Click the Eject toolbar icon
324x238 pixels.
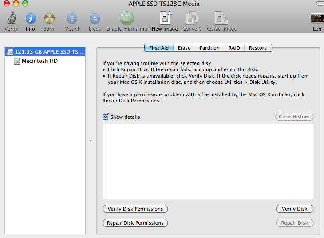[95, 19]
